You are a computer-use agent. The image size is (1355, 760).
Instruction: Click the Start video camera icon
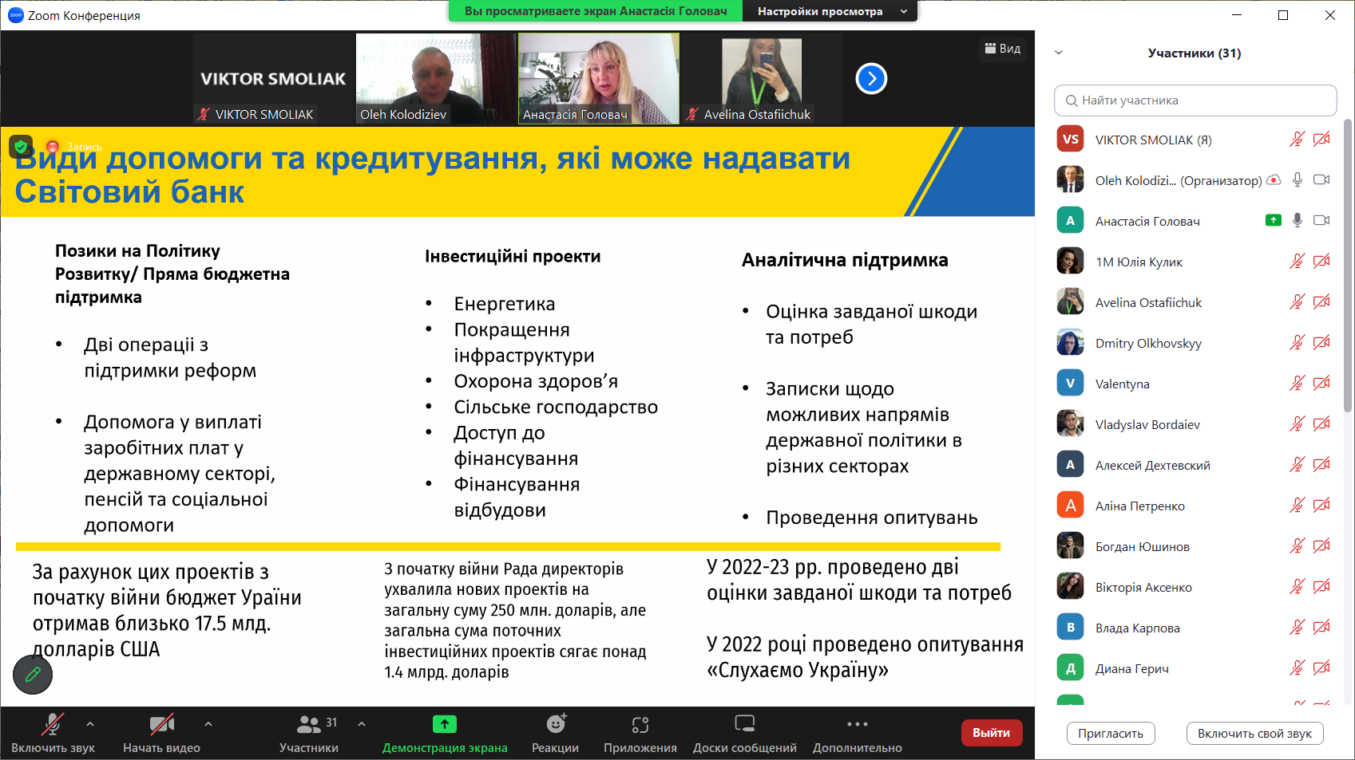161,724
